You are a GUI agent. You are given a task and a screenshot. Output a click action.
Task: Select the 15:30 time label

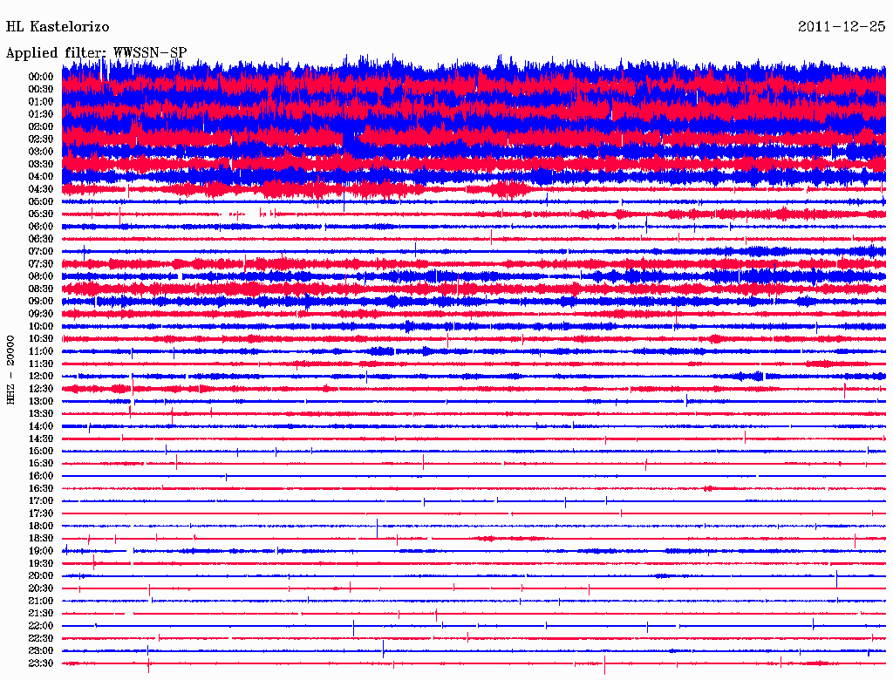41,464
